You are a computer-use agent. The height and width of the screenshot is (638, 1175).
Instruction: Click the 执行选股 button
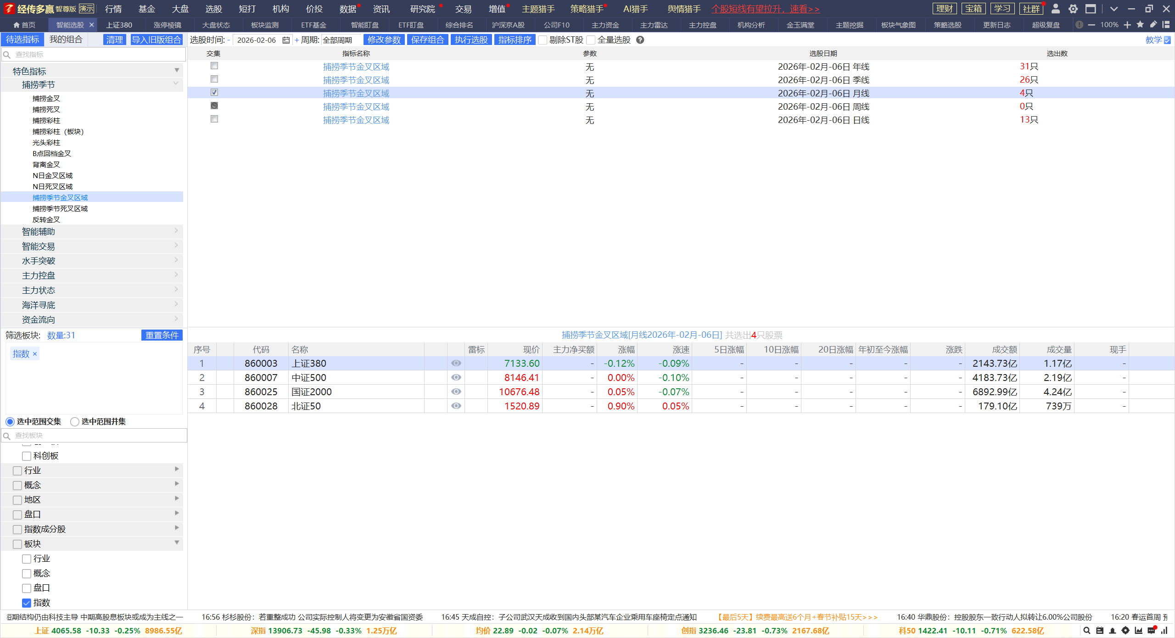(x=471, y=40)
